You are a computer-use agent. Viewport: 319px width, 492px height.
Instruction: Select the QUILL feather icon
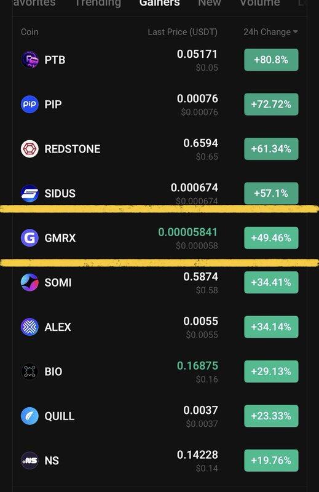pos(30,416)
